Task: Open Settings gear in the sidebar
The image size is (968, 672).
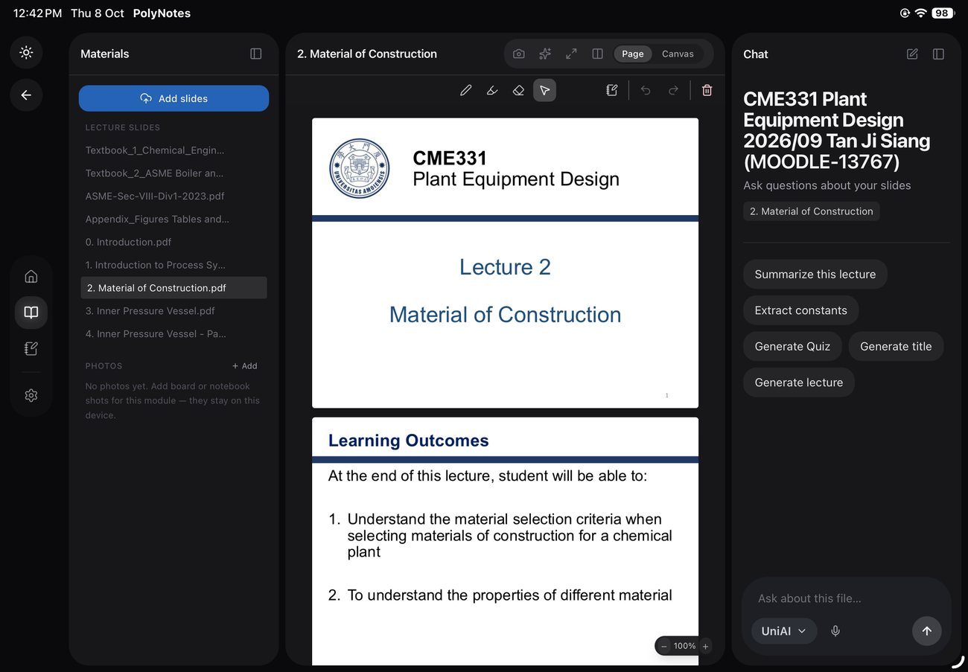Action: tap(31, 395)
